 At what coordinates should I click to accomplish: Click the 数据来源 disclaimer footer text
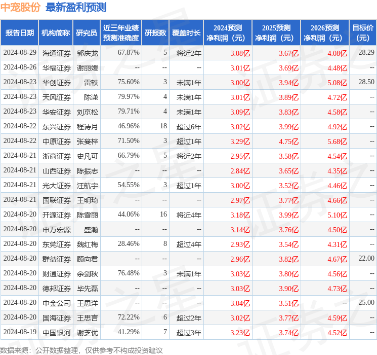click(81, 350)
